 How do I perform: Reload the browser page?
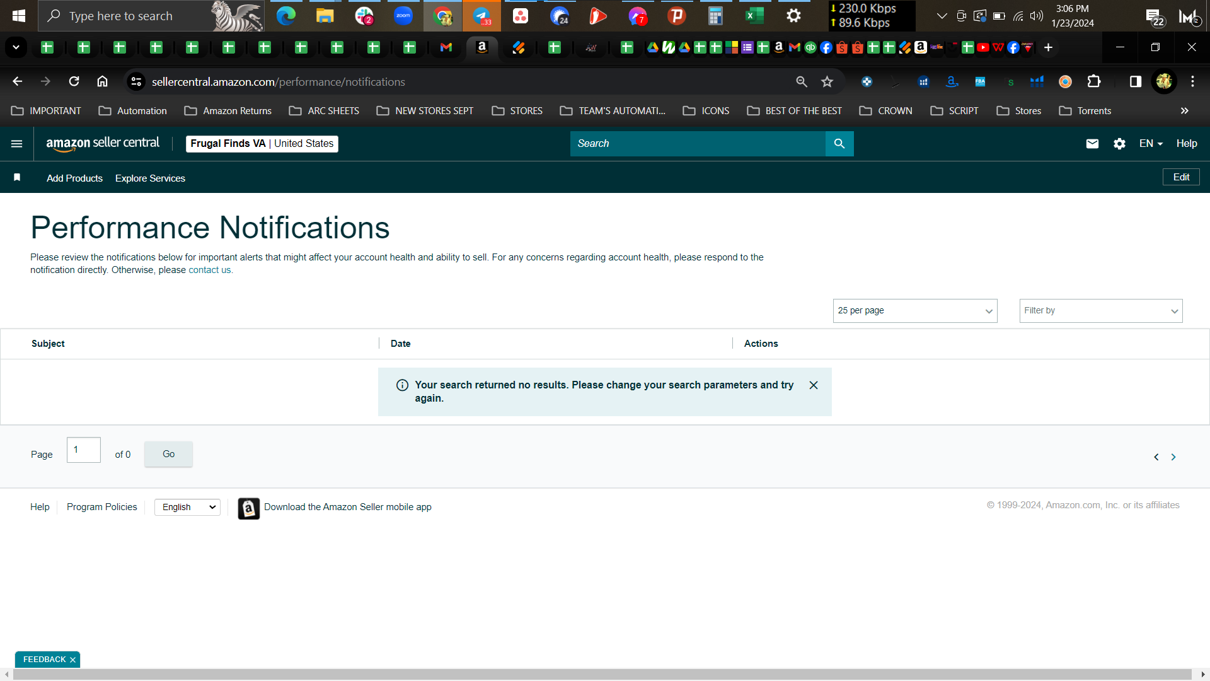(x=74, y=81)
